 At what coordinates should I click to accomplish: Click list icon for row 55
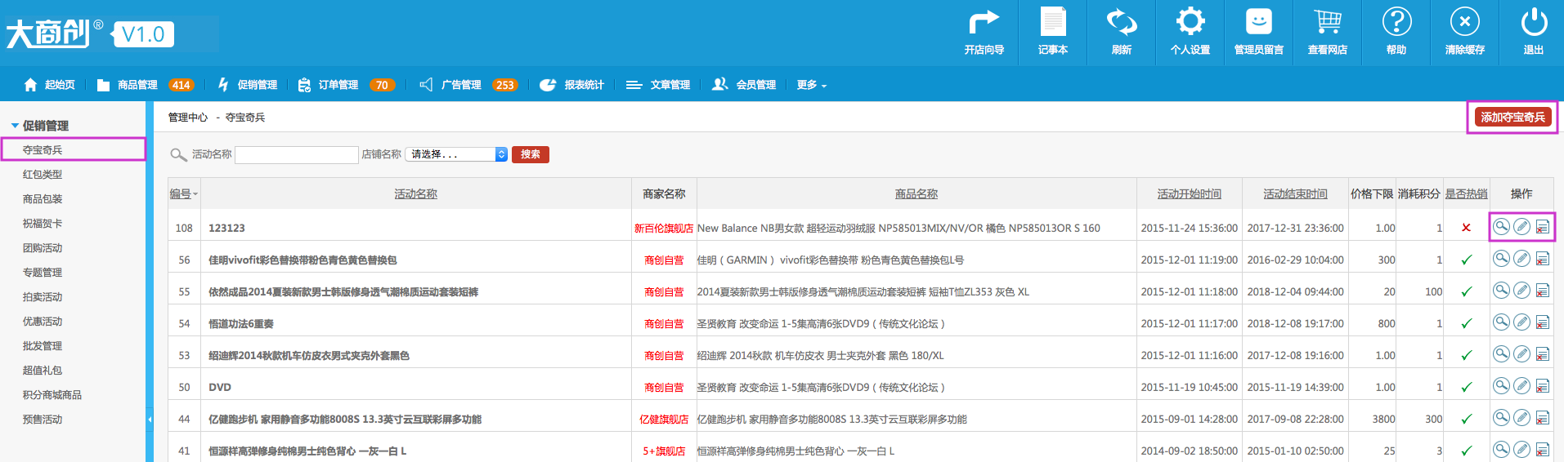pyautogui.click(x=1543, y=291)
